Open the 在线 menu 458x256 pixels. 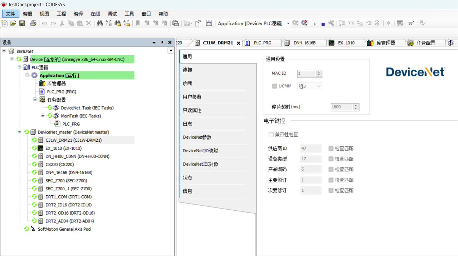coord(95,14)
